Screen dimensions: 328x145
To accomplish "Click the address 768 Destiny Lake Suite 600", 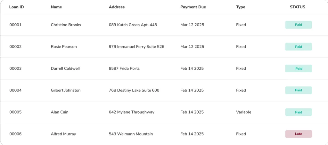I will tap(134, 90).
